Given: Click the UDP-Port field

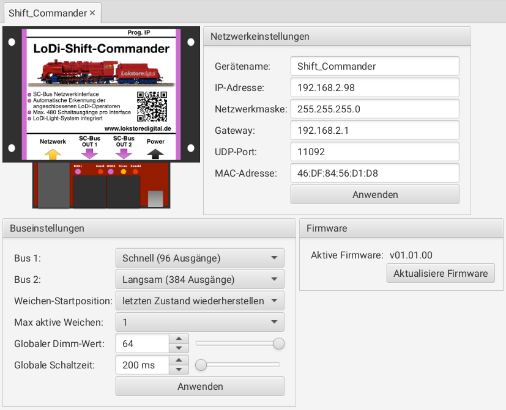Looking at the screenshot, I should pos(374,152).
